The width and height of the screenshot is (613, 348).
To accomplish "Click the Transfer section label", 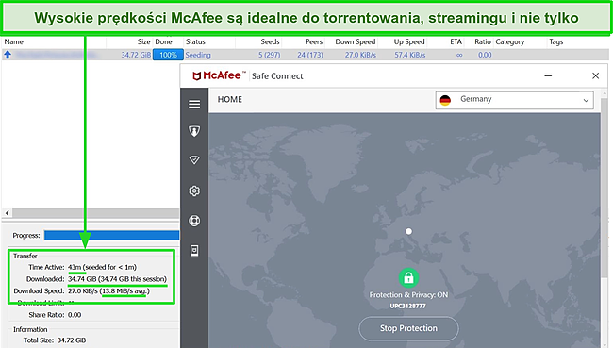I will 25,256.
